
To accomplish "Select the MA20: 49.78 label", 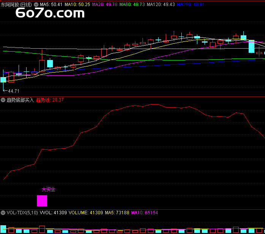I will pyautogui.click(x=105, y=5).
